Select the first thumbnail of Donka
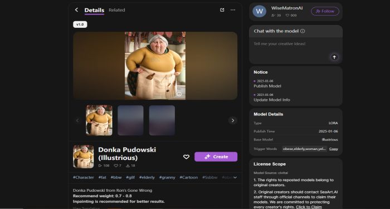This screenshot has width=390, height=209. 99,120
